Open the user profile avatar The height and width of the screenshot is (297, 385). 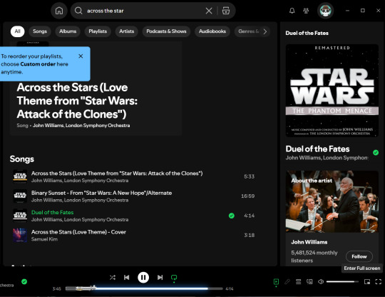pos(326,11)
